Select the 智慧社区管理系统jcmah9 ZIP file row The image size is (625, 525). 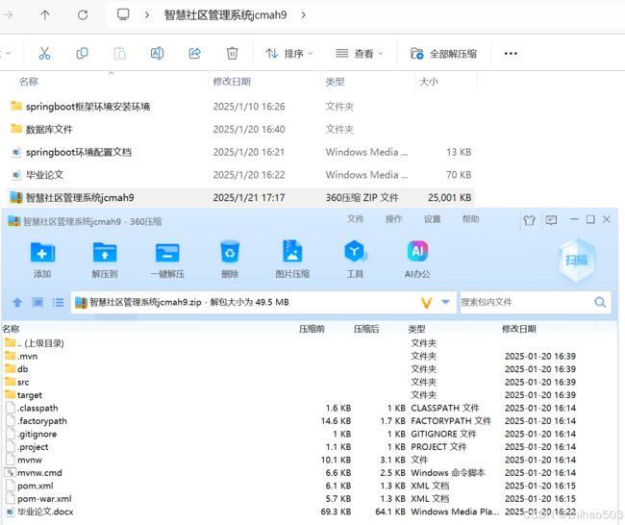[240, 197]
